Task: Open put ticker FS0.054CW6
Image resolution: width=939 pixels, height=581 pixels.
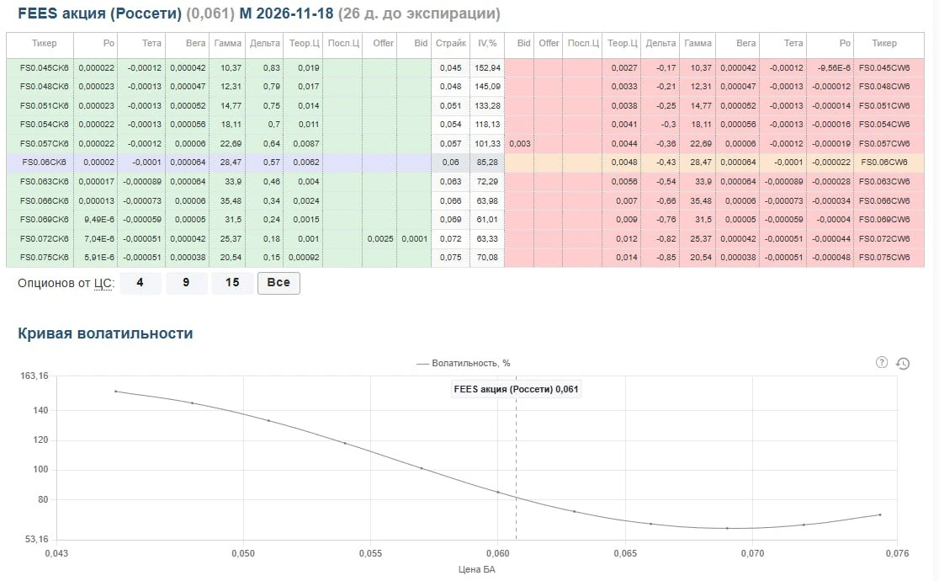Action: 884,124
